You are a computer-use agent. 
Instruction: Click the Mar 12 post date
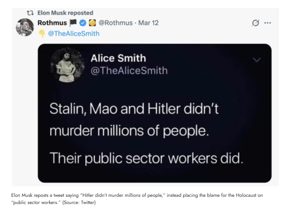click(x=148, y=23)
